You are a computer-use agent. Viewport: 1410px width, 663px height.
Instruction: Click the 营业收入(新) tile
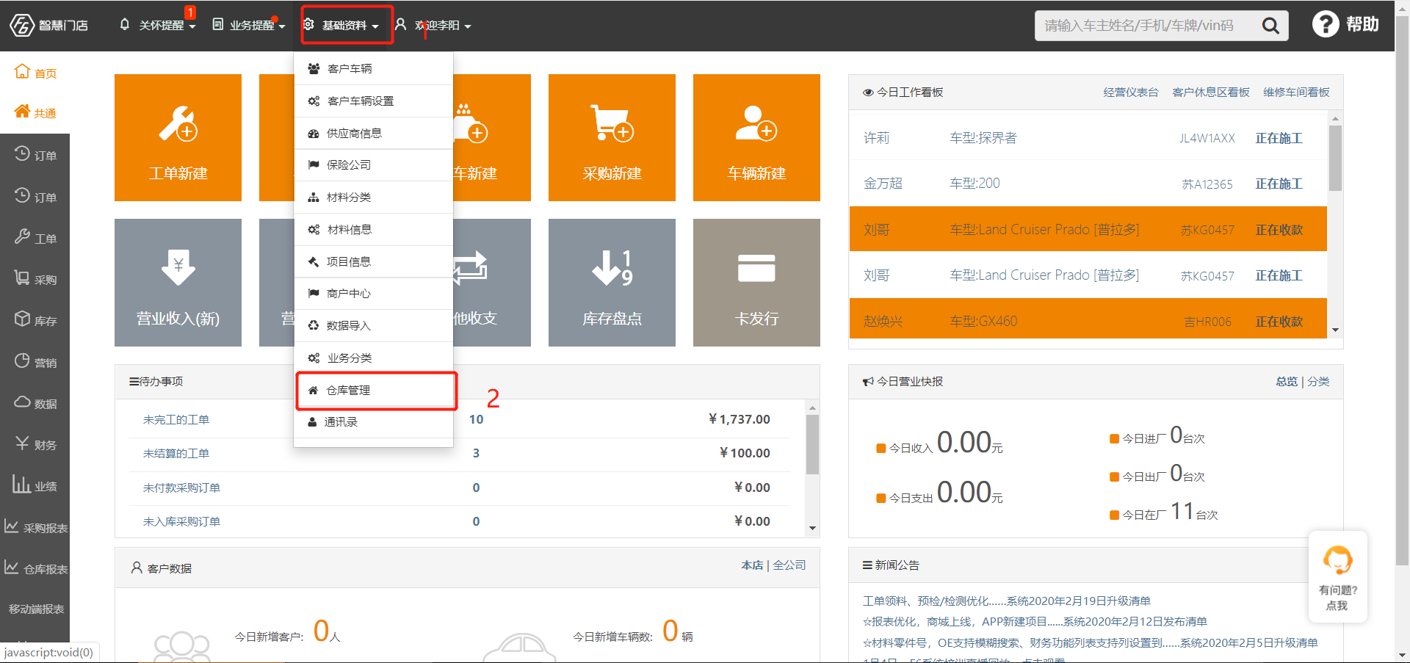tap(178, 283)
